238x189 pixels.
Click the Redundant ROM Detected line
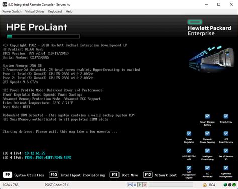click(68, 115)
